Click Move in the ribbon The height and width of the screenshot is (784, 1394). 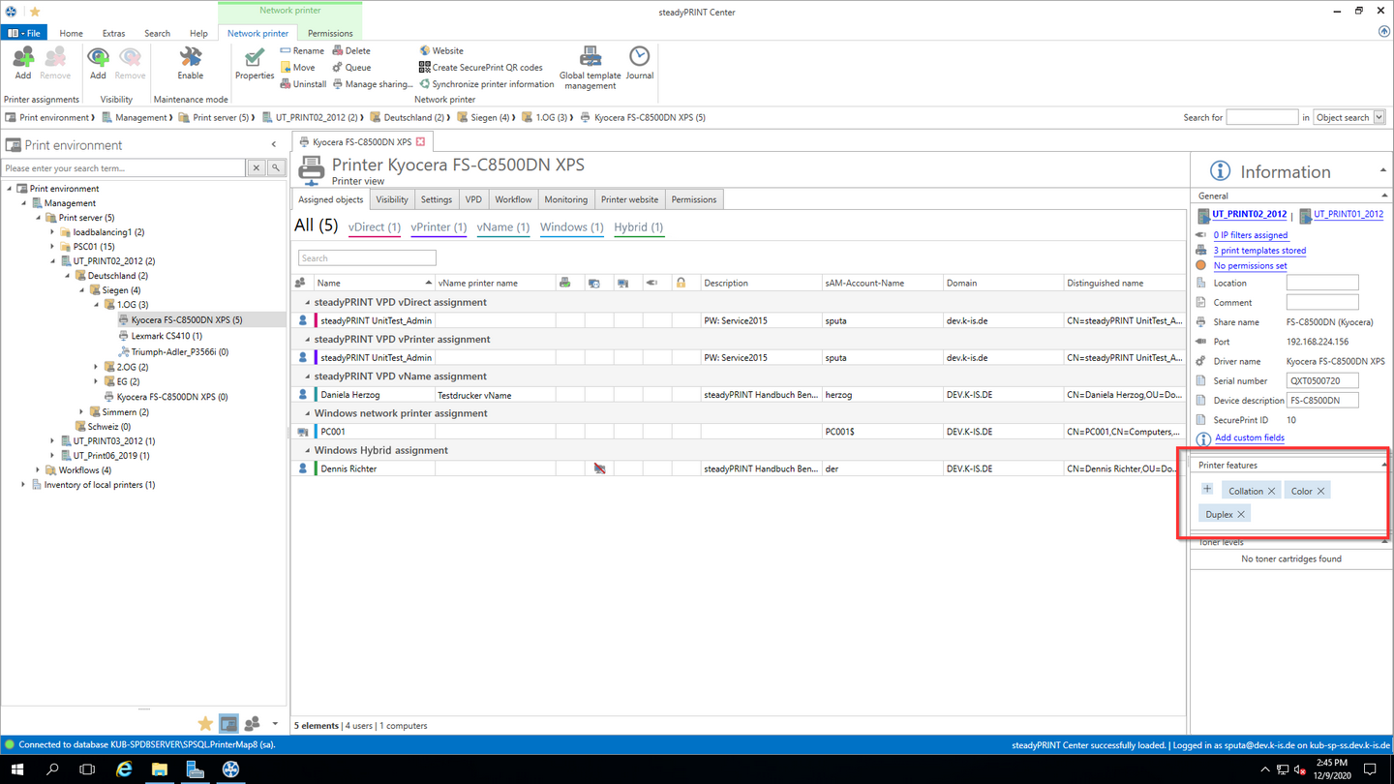[x=298, y=68]
